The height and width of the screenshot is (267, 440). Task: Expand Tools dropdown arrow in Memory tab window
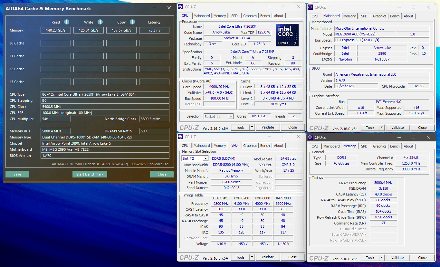382,258
